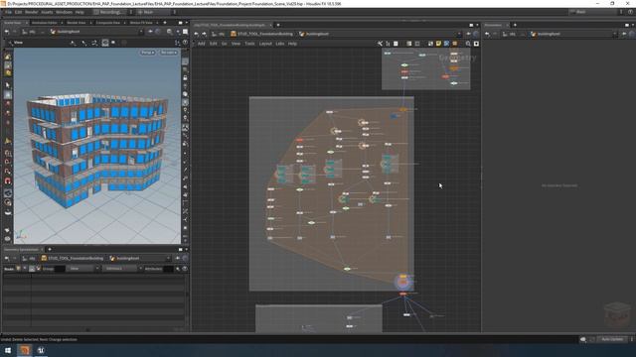Click the Group input field in spreadsheet
The image size is (636, 357).
(60, 269)
